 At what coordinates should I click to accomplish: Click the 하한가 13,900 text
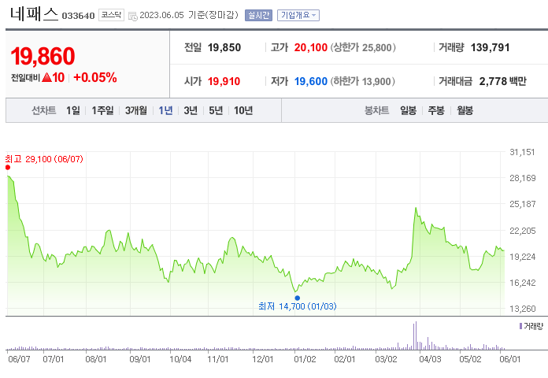coord(363,81)
